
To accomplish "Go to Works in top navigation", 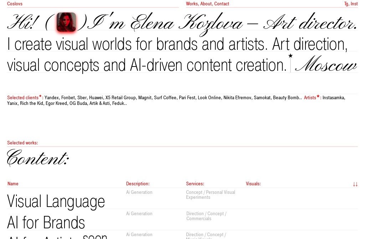I will (192, 4).
